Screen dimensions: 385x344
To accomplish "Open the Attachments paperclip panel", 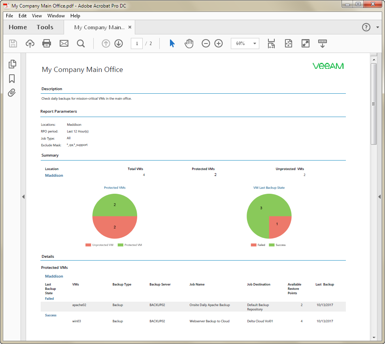I will point(12,93).
